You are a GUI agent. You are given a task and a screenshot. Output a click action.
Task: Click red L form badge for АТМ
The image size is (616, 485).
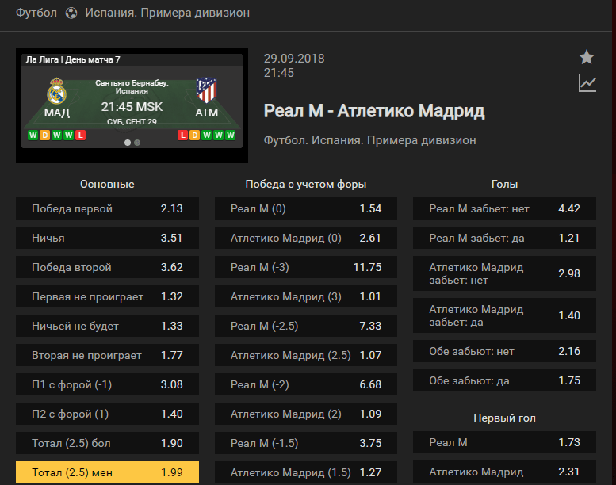pyautogui.click(x=182, y=136)
